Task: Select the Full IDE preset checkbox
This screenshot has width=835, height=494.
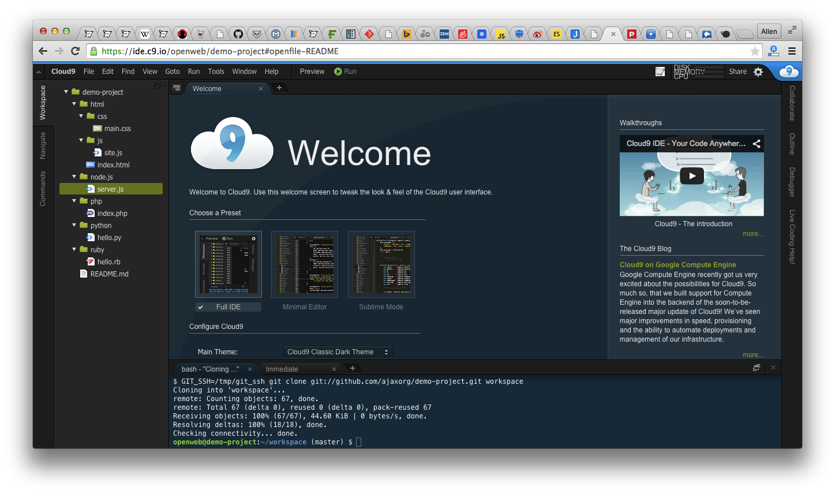Action: (201, 307)
